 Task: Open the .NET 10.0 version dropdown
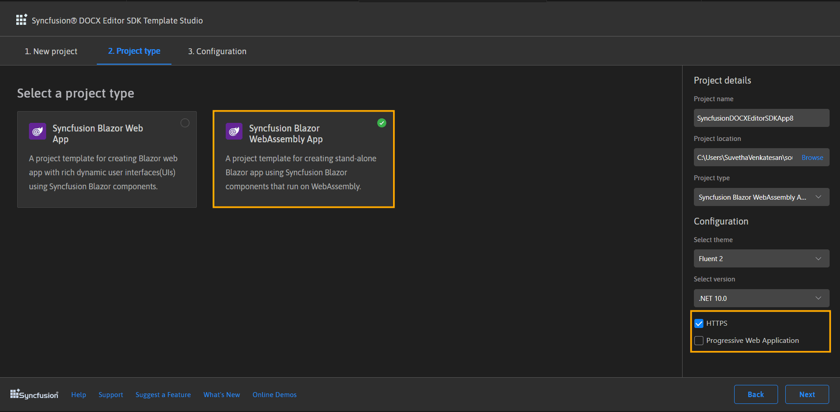click(x=761, y=299)
